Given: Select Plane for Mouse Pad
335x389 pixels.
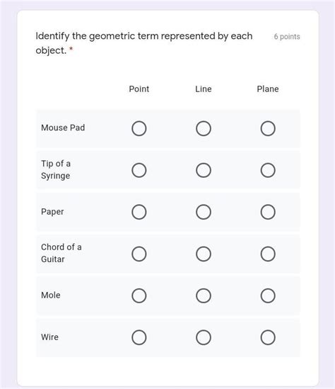Looking at the screenshot, I should tap(268, 128).
